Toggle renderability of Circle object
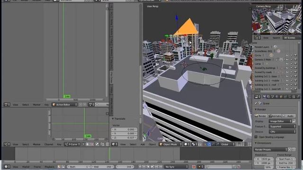This screenshot has height=170, width=303. click(x=295, y=55)
